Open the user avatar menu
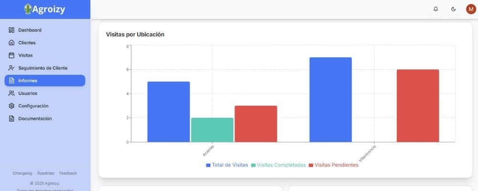 471,9
